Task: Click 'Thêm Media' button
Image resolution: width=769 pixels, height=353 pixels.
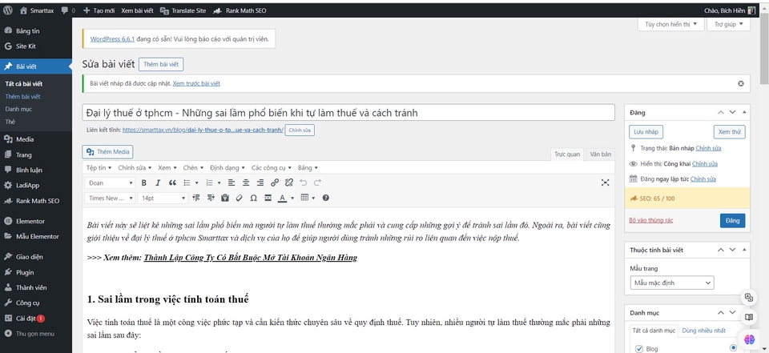Action: point(107,152)
